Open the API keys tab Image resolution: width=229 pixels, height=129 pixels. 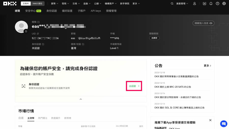(96, 11)
